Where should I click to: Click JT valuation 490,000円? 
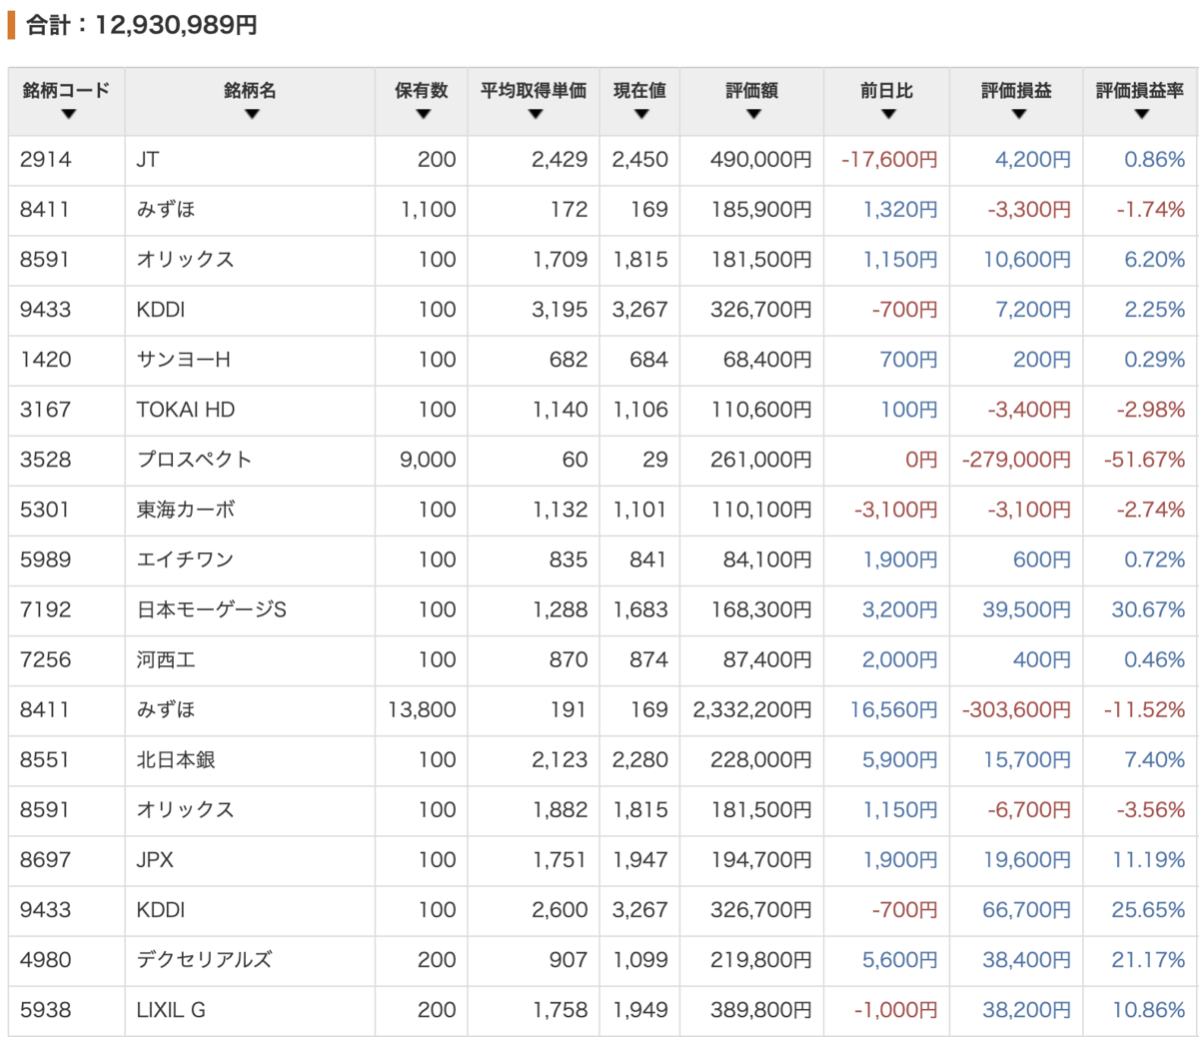(760, 160)
